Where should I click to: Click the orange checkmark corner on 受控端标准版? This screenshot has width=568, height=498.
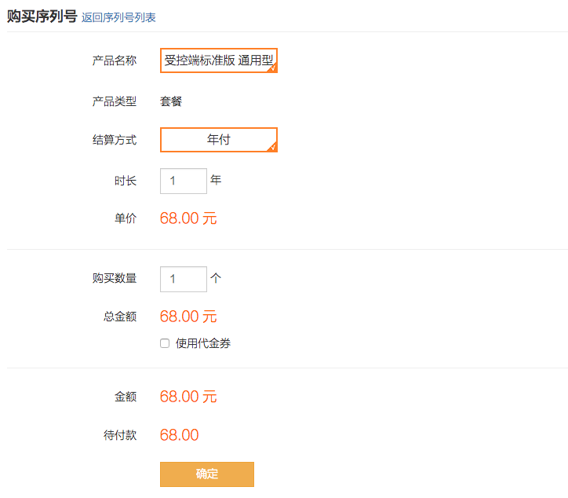[x=272, y=68]
